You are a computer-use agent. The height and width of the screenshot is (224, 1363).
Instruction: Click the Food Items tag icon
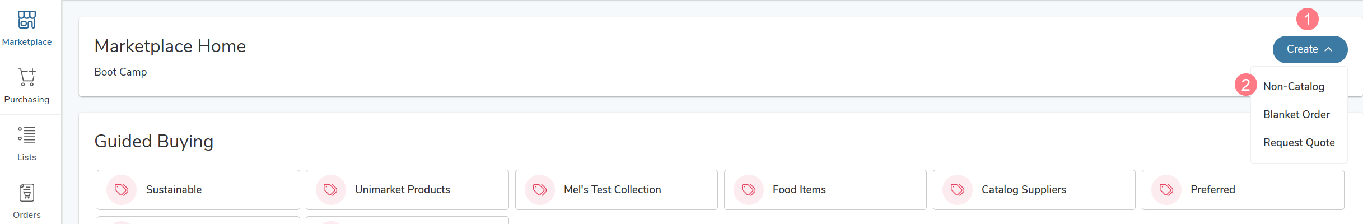point(749,190)
